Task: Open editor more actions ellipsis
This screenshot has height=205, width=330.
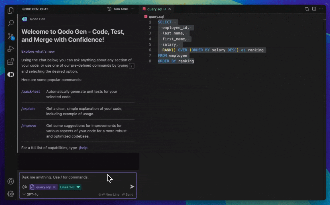Action: coord(321,9)
